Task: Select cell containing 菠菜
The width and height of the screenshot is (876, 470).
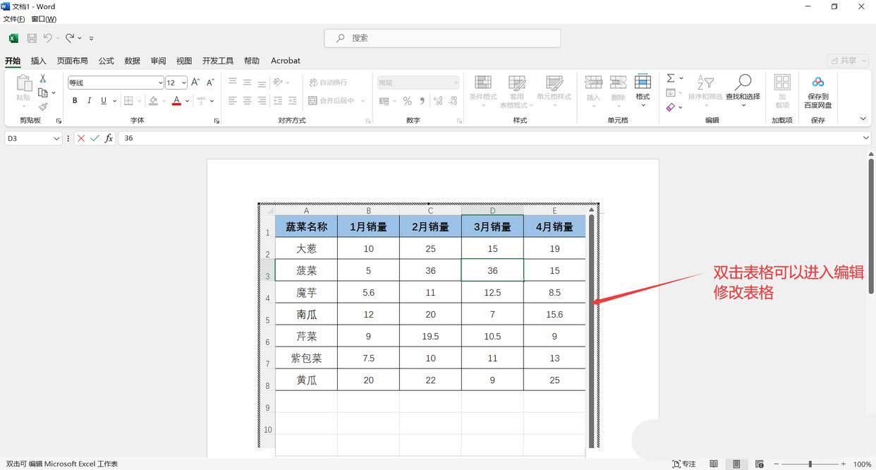Action: click(x=306, y=270)
